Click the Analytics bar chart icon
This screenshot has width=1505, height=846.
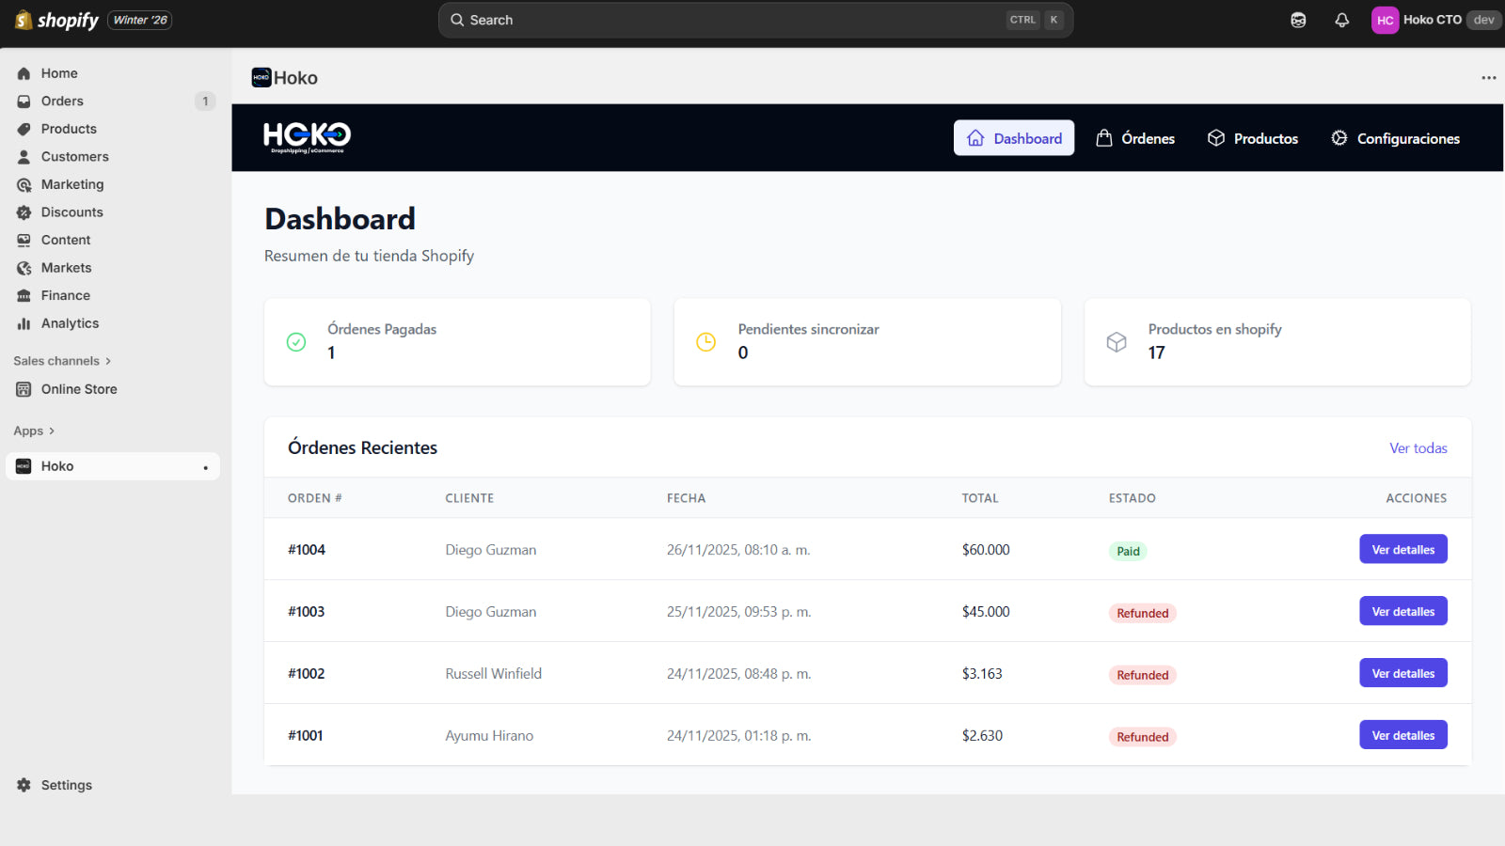24,323
